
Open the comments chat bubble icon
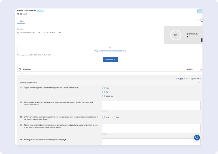198,20
